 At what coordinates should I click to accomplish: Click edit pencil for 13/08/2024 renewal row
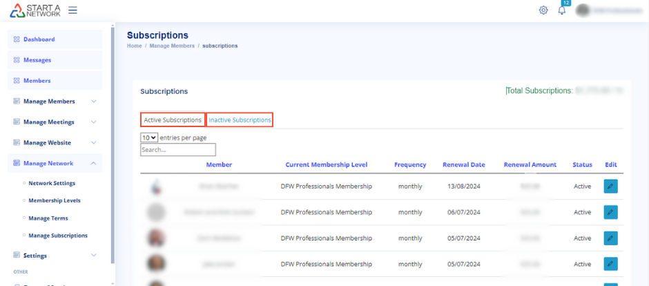(610, 186)
